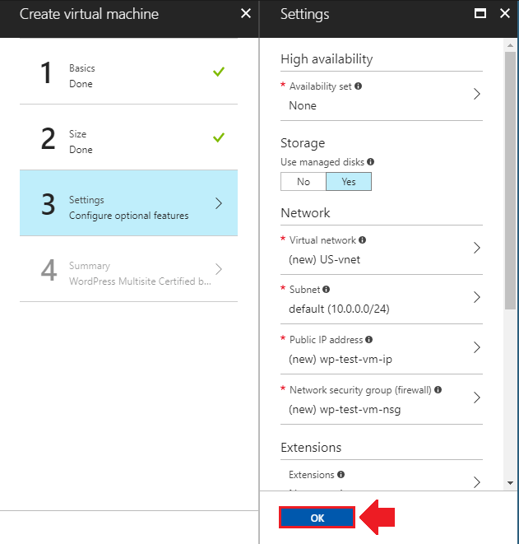Click chevron on step 3 Settings

pyautogui.click(x=219, y=203)
